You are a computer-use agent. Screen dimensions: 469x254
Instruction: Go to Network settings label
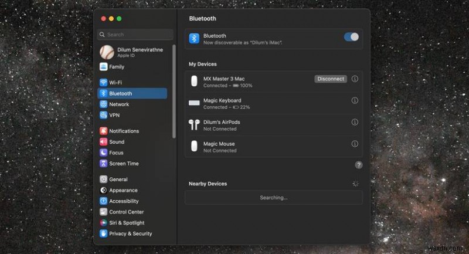pos(119,104)
